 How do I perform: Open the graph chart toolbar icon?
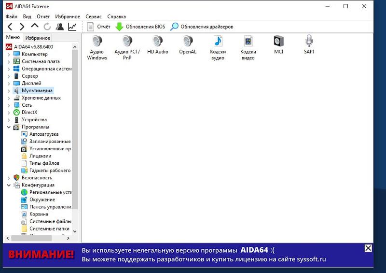coord(72,27)
